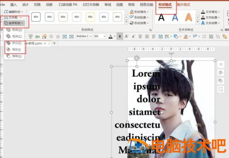Click the first of three alignment icons
229x158 pixels.
tap(140, 36)
